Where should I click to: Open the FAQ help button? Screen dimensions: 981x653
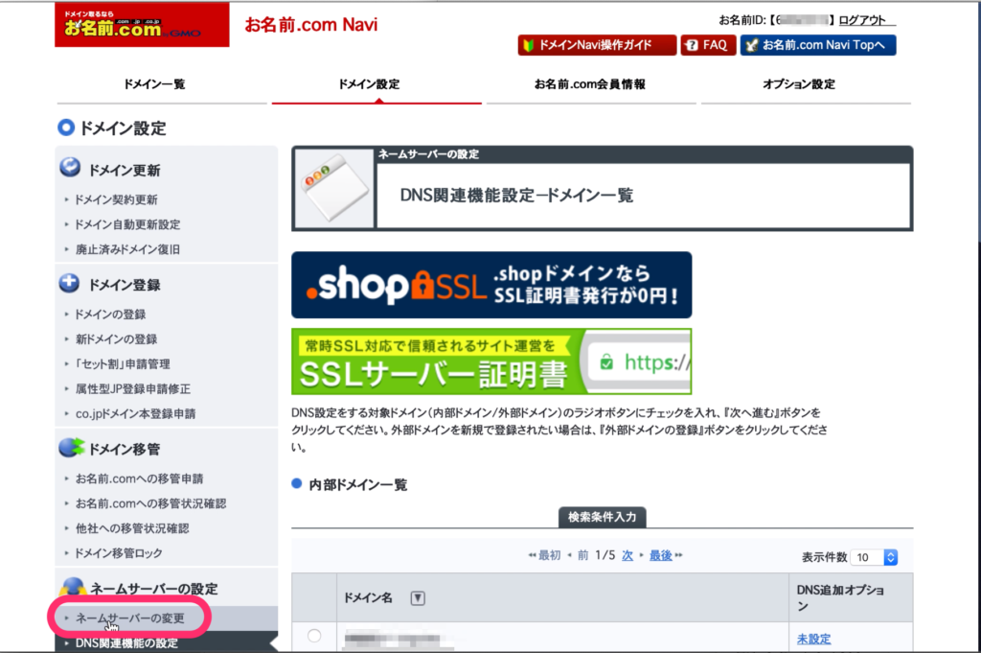coord(707,45)
